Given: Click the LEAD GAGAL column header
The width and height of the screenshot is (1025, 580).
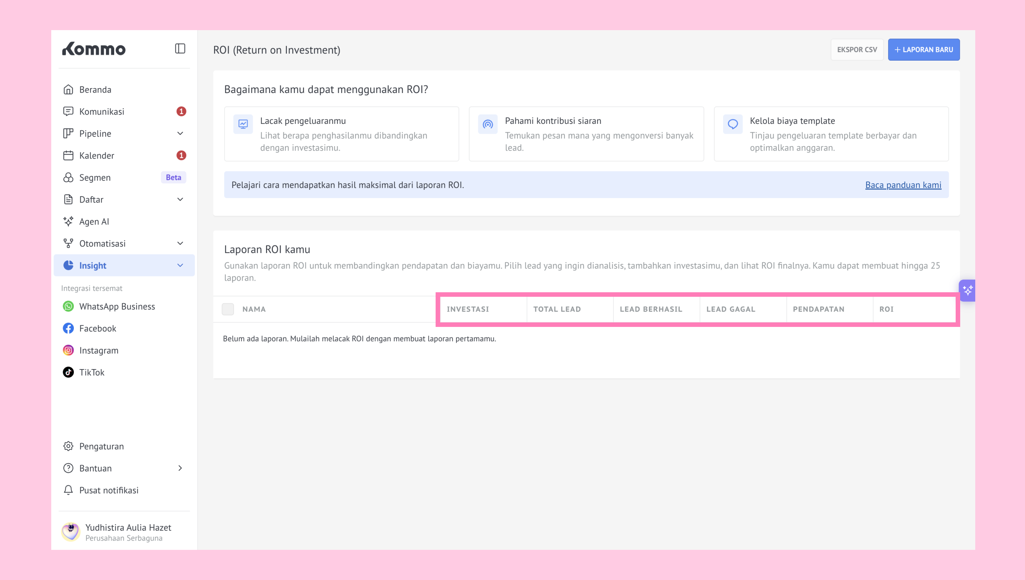Looking at the screenshot, I should pyautogui.click(x=731, y=309).
